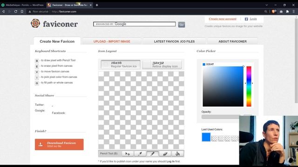This screenshot has width=298, height=167.
Task: Click the faviconer site title text
Action: point(60,24)
